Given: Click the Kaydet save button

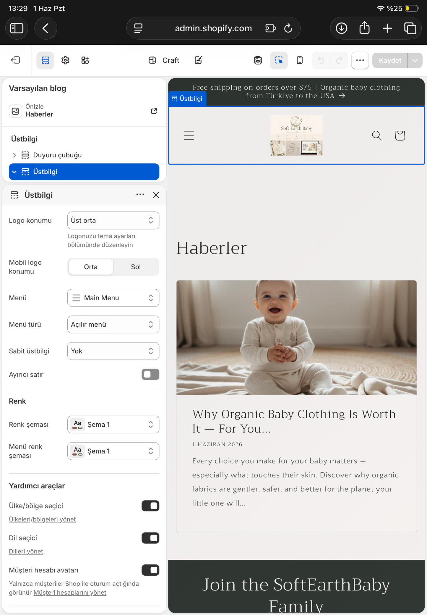Looking at the screenshot, I should pos(390,60).
